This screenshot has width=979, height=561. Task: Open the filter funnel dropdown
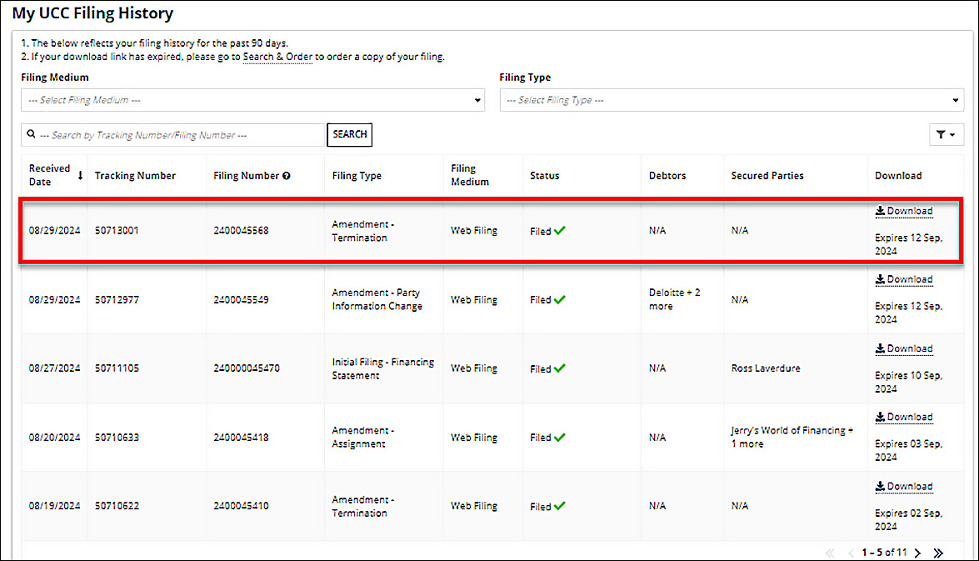click(x=945, y=135)
